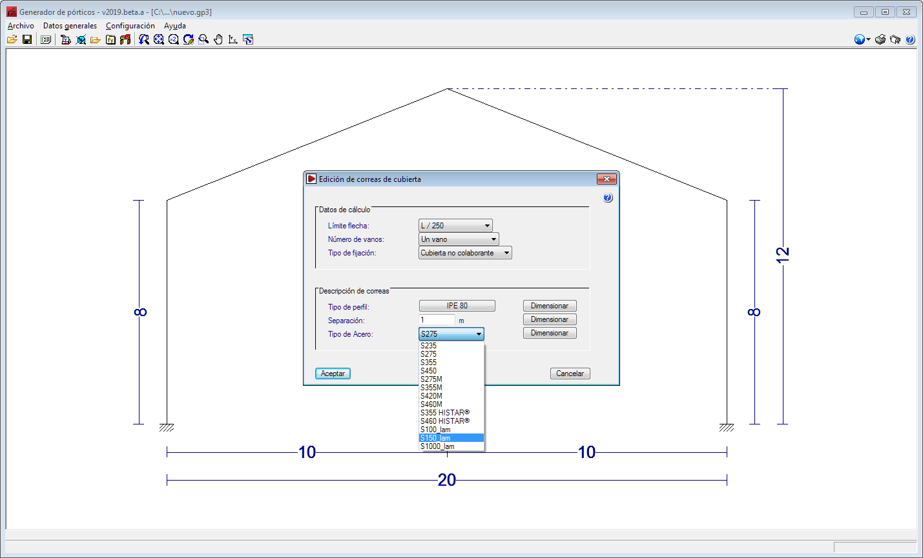Select S355M from the steel list

coord(451,388)
